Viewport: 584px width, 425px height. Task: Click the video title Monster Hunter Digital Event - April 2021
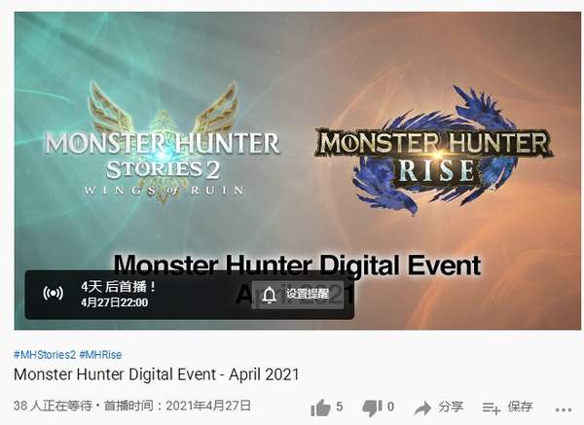(157, 374)
